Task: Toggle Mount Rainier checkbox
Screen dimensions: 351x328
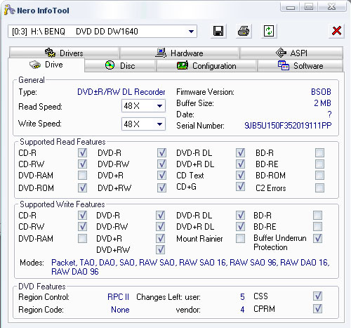Action: (240, 239)
